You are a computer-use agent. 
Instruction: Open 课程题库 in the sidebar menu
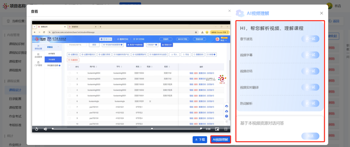pos(15,70)
